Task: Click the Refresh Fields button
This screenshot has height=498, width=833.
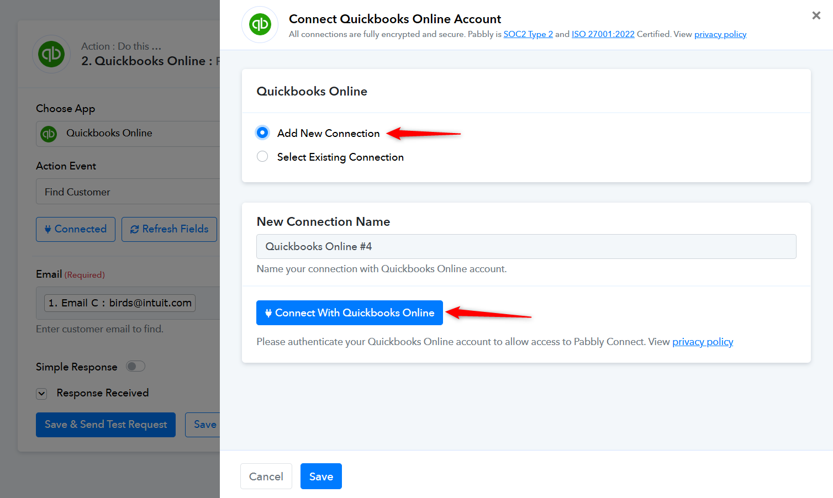Action: pyautogui.click(x=169, y=229)
